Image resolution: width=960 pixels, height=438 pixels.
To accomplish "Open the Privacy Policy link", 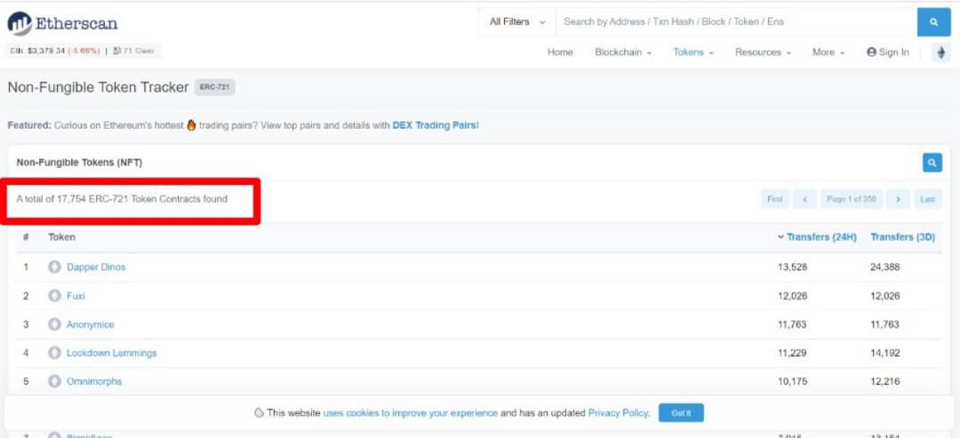I will (x=618, y=413).
